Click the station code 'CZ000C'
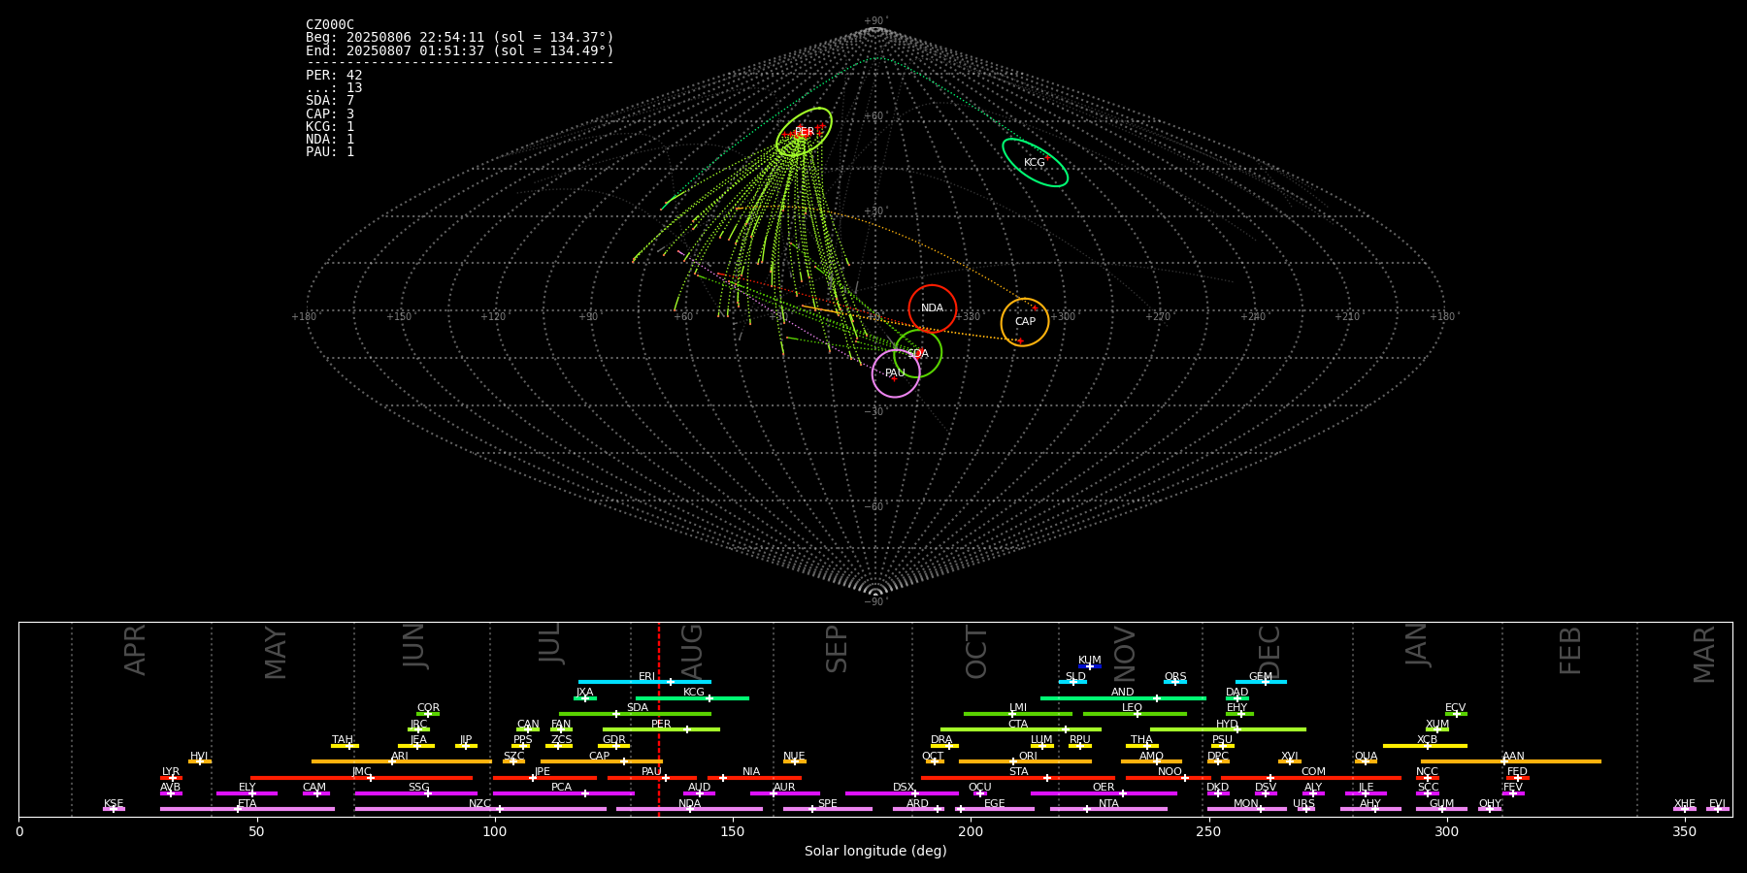This screenshot has height=873, width=1747. pos(330,25)
